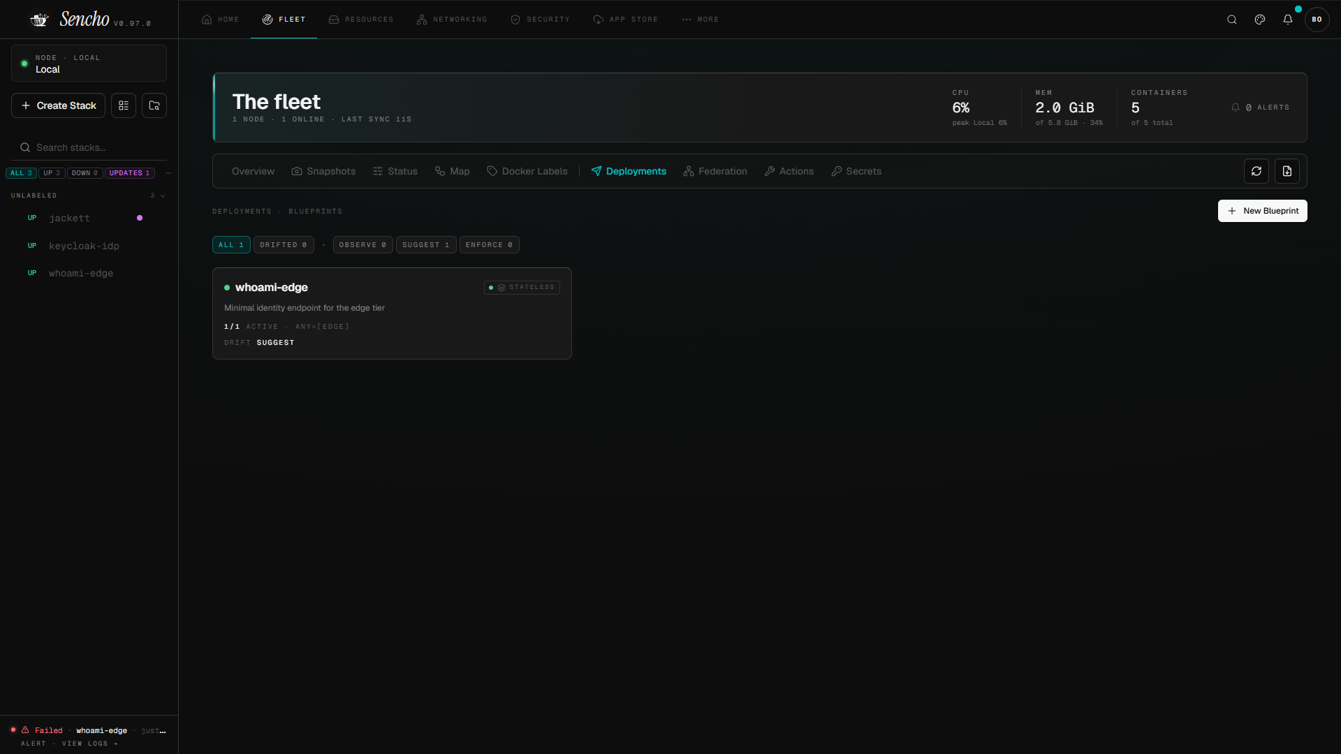1341x754 pixels.
Task: Open the App Store nav item
Action: [x=626, y=20]
